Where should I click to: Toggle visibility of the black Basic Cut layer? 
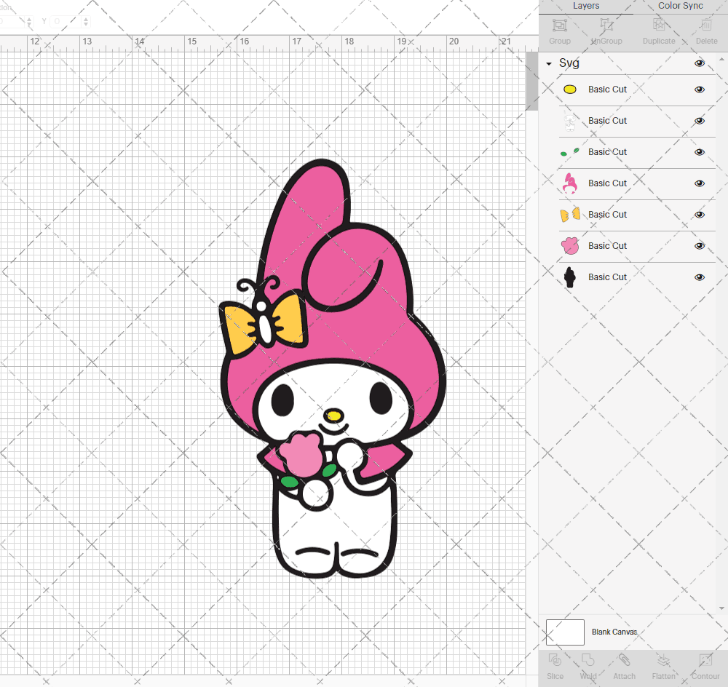point(700,277)
